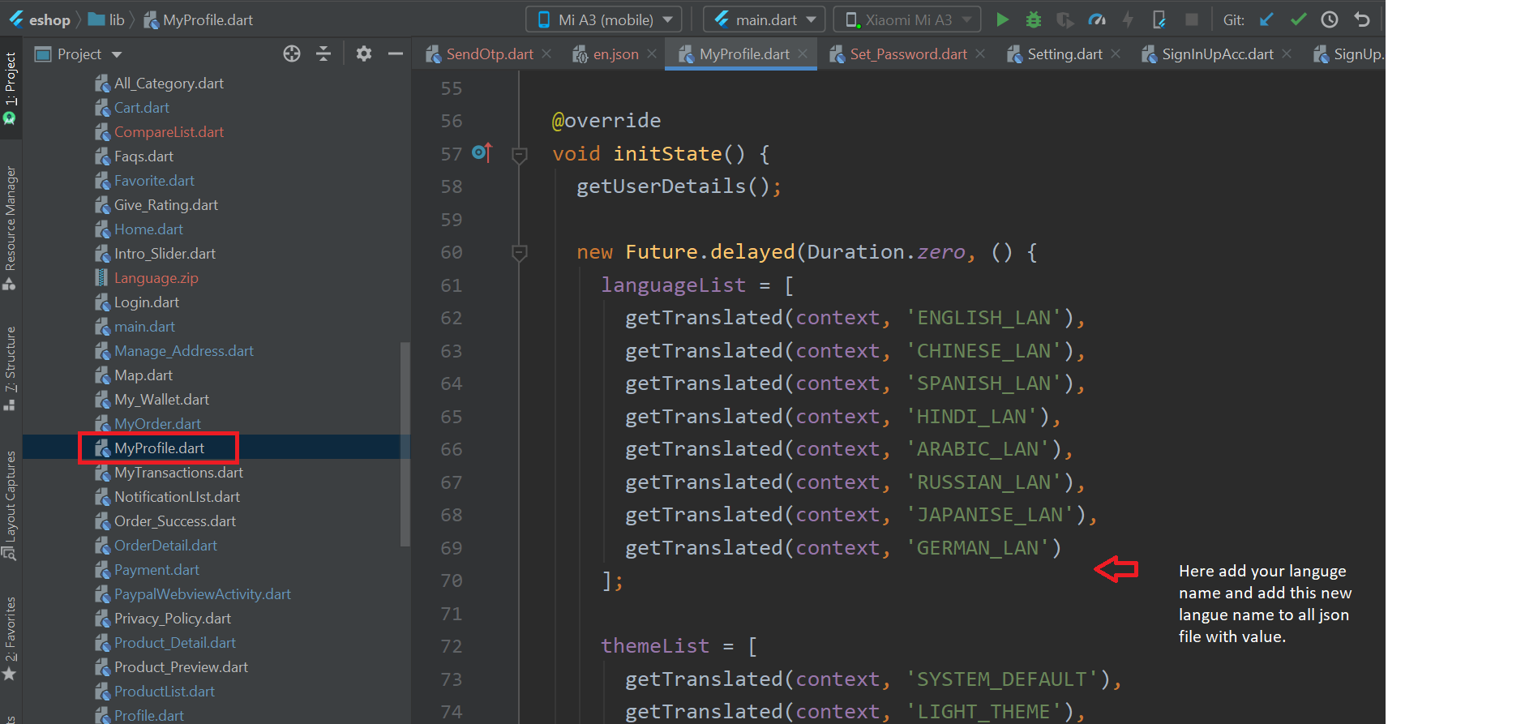The height and width of the screenshot is (724, 1525).
Task: Click the Git update project arrow
Action: click(1266, 19)
